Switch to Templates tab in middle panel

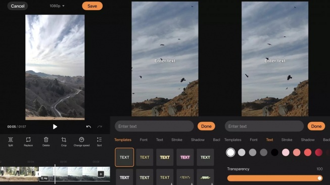(x=123, y=140)
